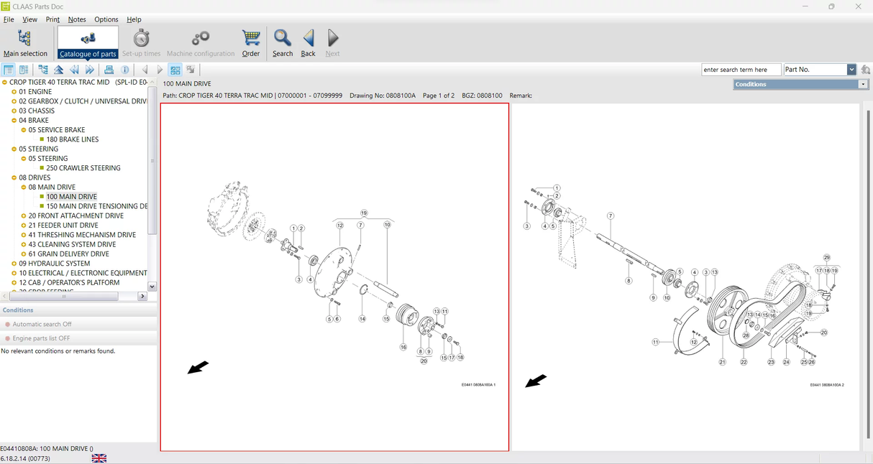Image resolution: width=873 pixels, height=464 pixels.
Task: Expand the Conditions panel dropdown on the right
Action: pyautogui.click(x=863, y=84)
